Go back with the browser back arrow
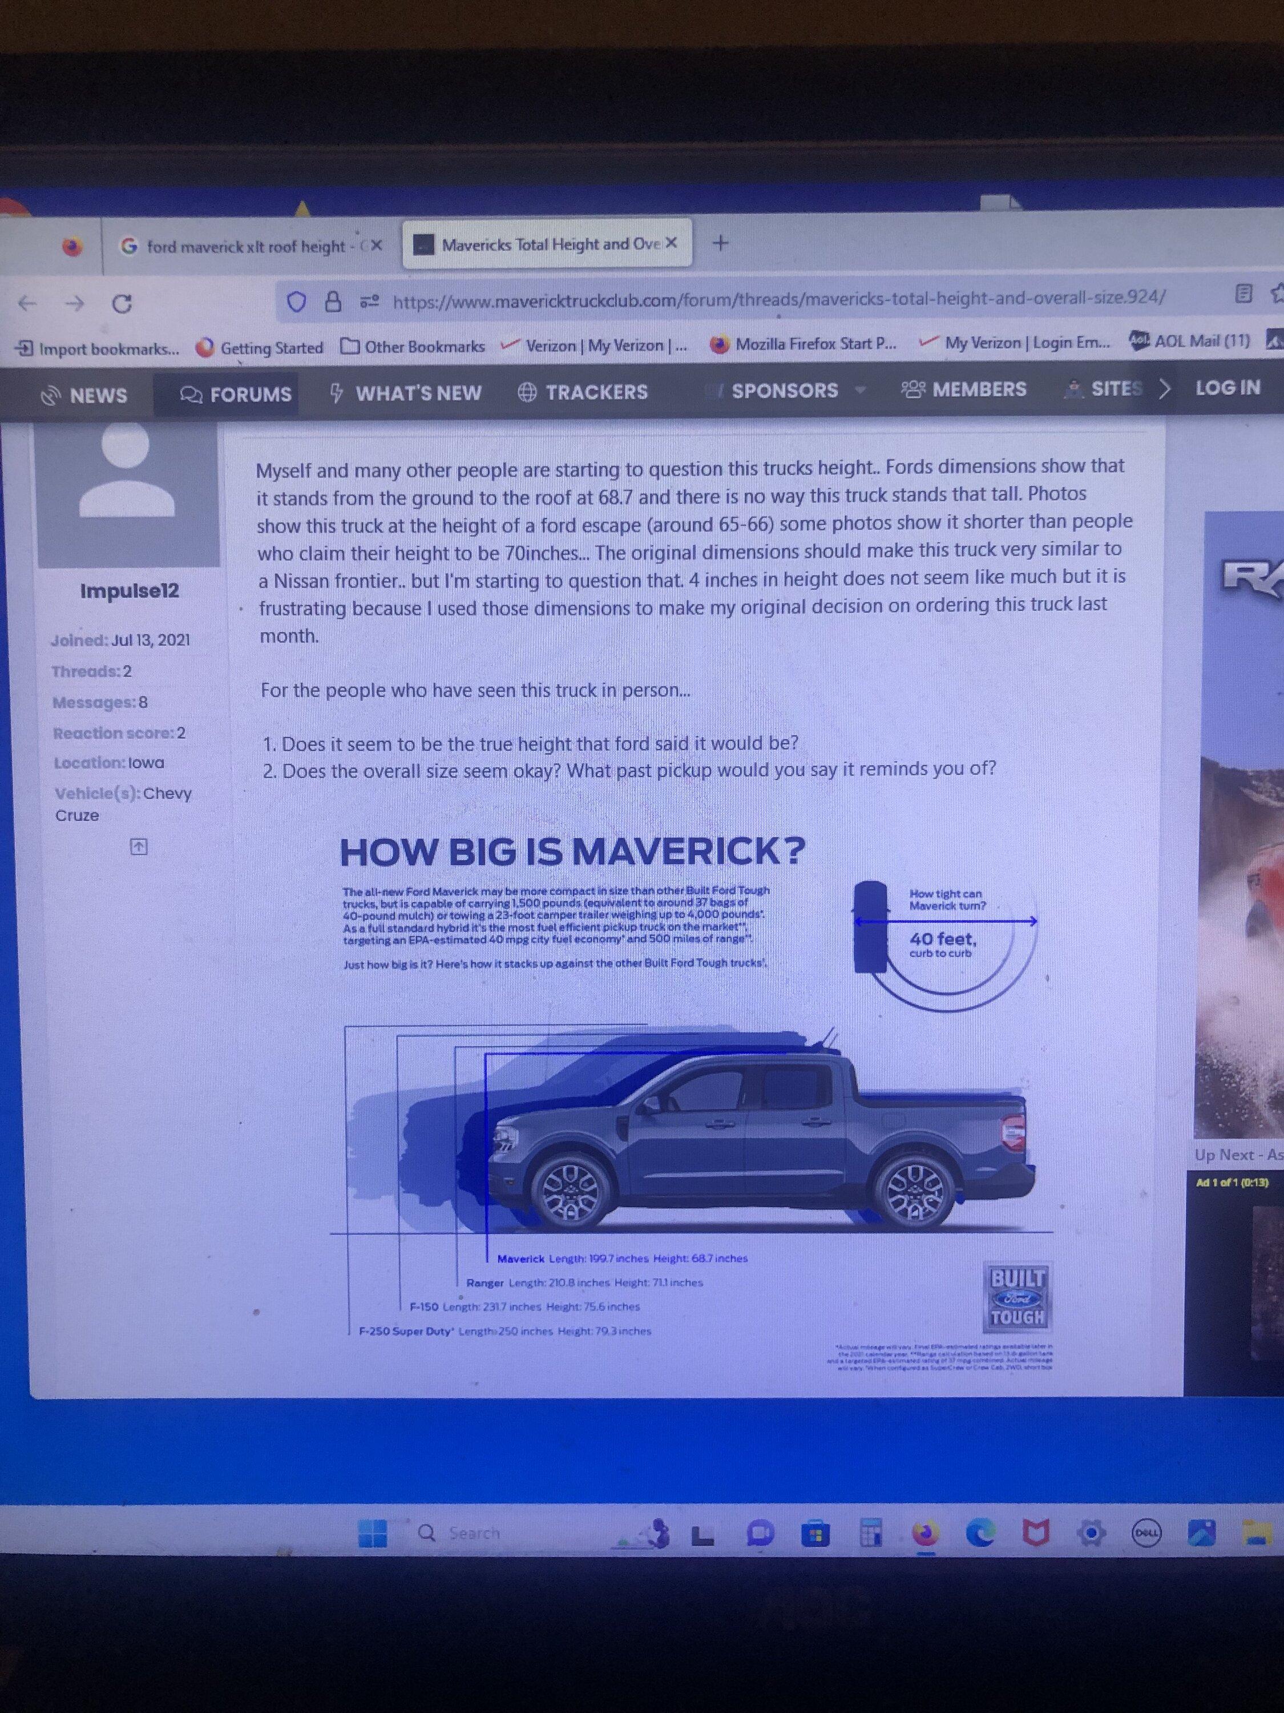1284x1713 pixels. pyautogui.click(x=28, y=304)
